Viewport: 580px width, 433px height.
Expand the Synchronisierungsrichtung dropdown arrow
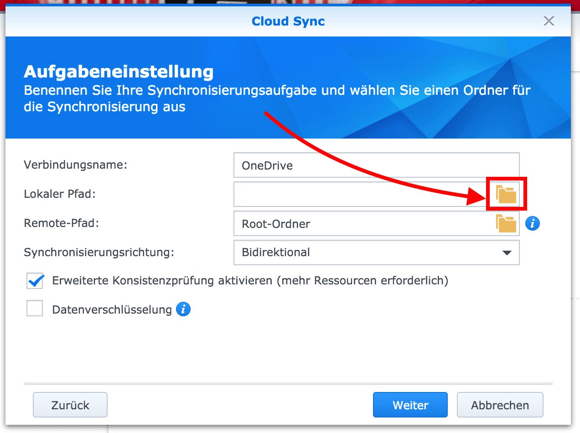[507, 253]
